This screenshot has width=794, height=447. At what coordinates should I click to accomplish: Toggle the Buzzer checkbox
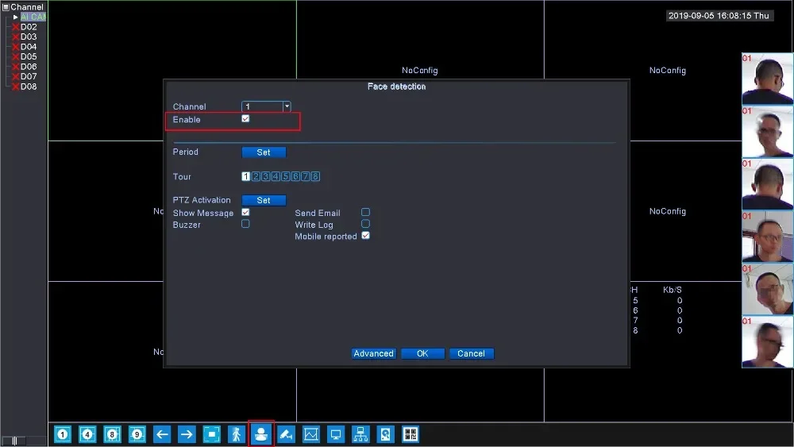click(245, 224)
